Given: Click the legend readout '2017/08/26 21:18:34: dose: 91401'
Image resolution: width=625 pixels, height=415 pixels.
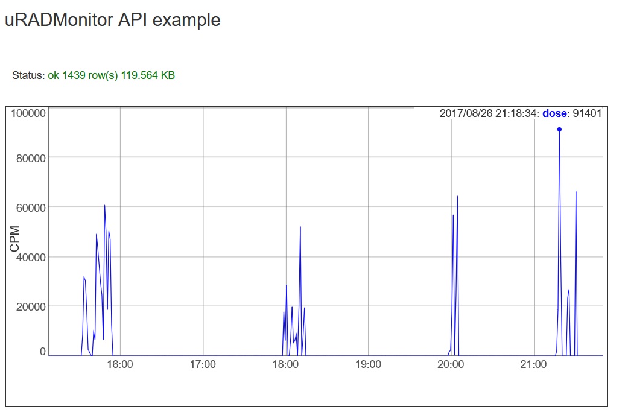Looking at the screenshot, I should pyautogui.click(x=521, y=113).
